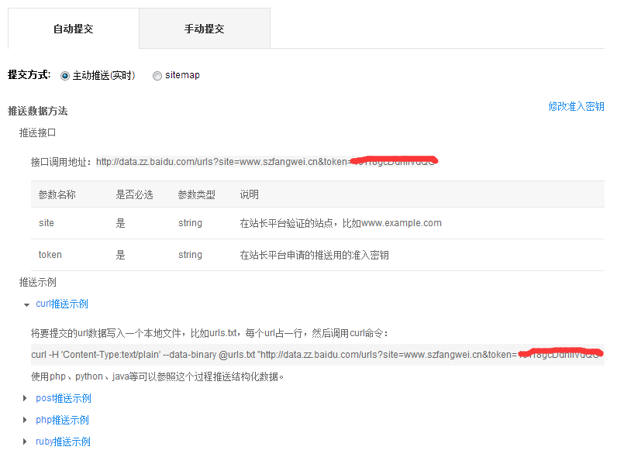Click the 修改准入密钥 link
Image resolution: width=617 pixels, height=457 pixels.
[576, 107]
